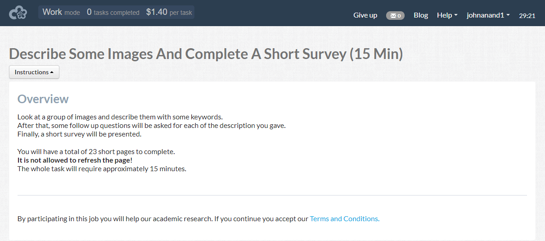Screen dimensions: 545x241
Task: Open the Help dropdown menu
Action: [447, 15]
